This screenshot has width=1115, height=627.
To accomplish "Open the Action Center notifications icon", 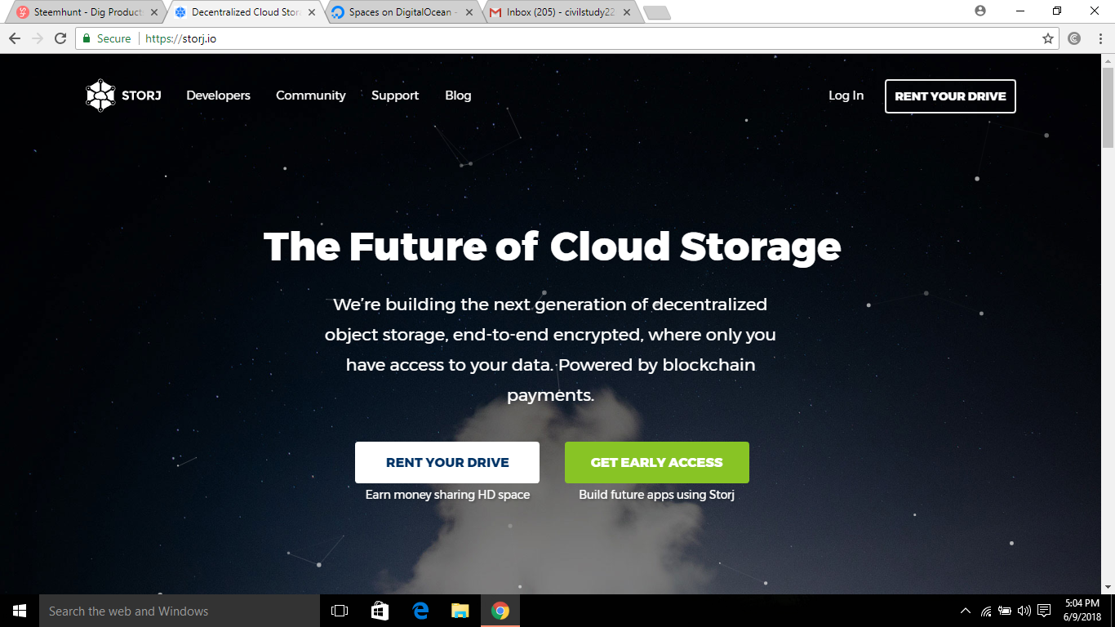I will pyautogui.click(x=1044, y=611).
